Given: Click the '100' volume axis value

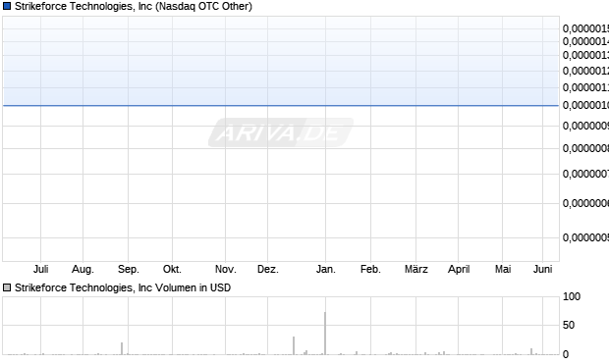Looking at the screenshot, I should (x=572, y=297).
